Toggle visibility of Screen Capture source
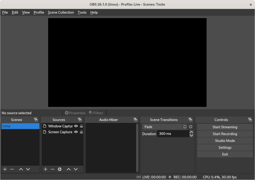Screen dimensions: 255x180 76,132
